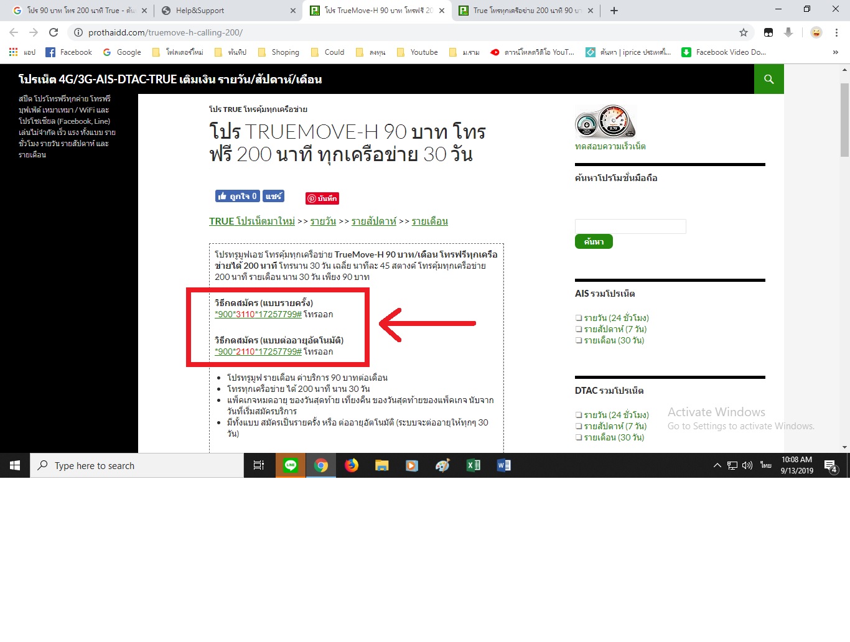850x642 pixels.
Task: Launch Excel from the taskbar
Action: click(473, 465)
